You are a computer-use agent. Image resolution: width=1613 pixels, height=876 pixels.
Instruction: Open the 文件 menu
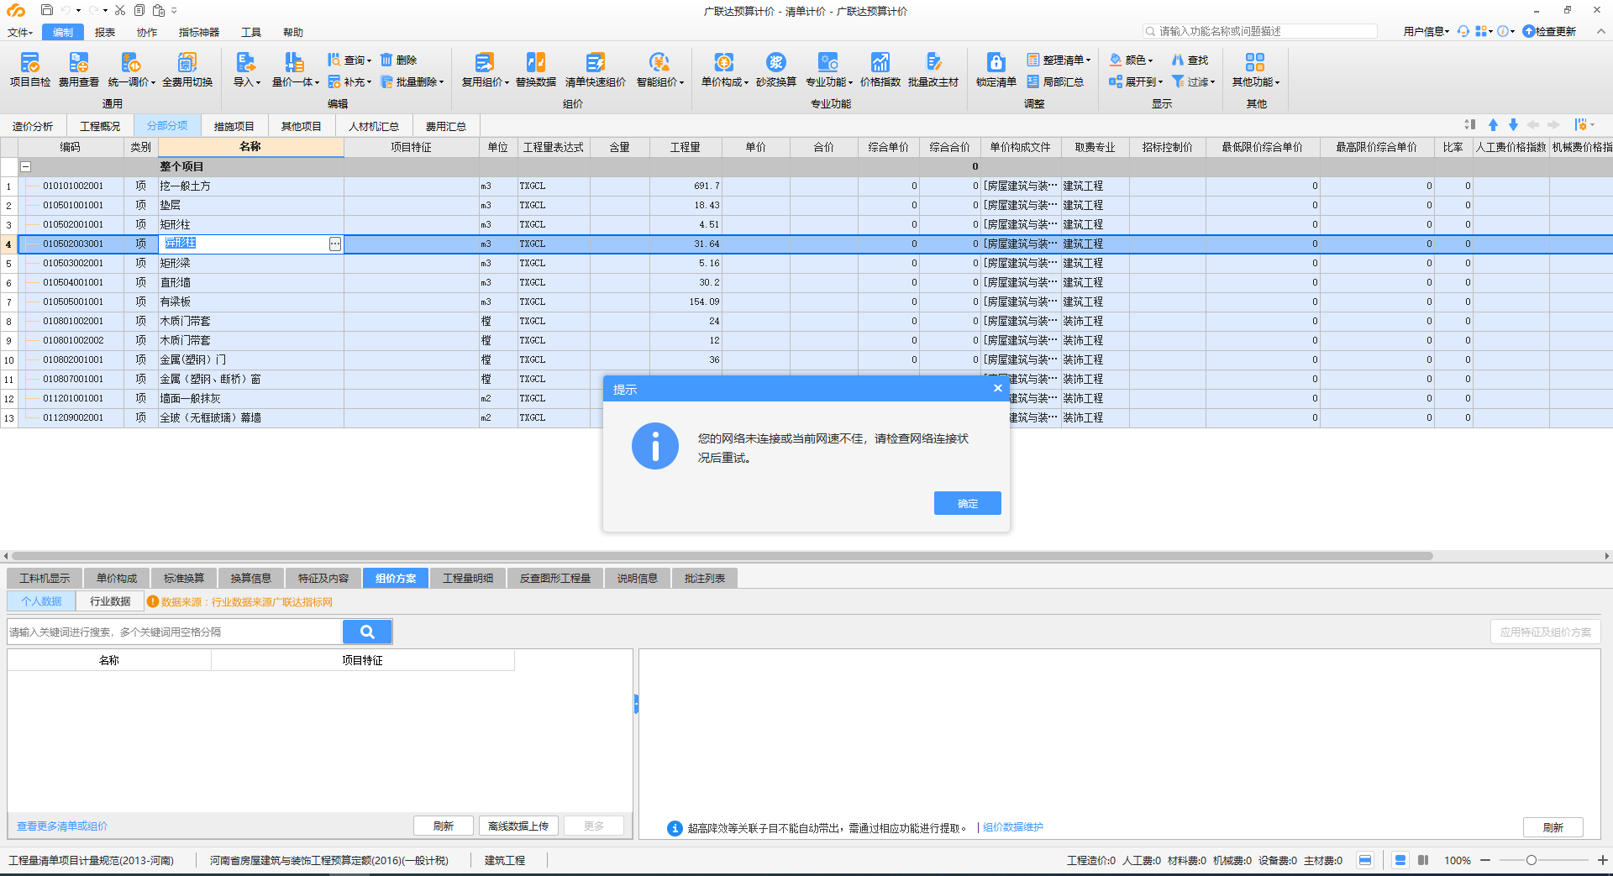(x=20, y=32)
